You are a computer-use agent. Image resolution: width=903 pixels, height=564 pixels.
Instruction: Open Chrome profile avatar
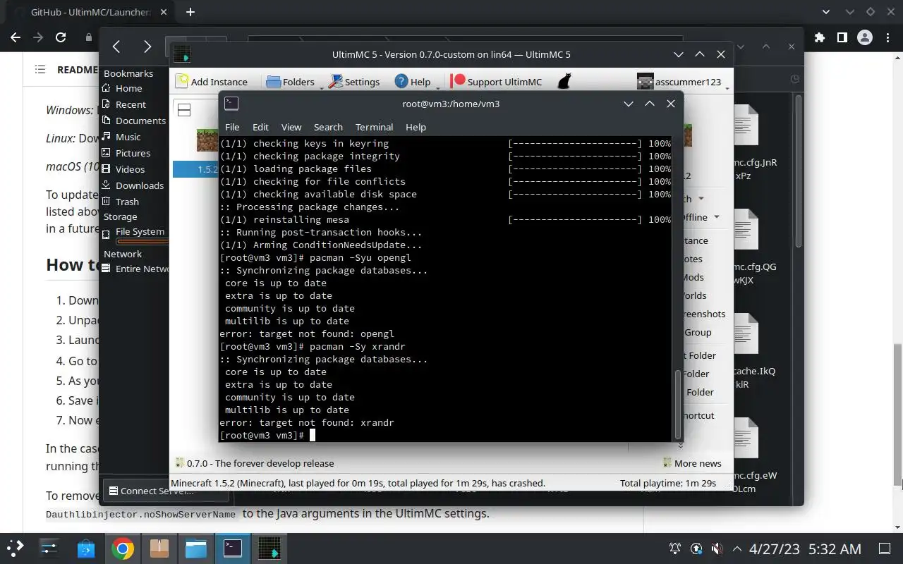pyautogui.click(x=865, y=37)
